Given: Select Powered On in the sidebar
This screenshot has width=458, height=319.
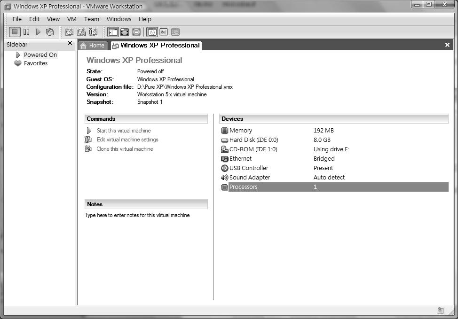Looking at the screenshot, I should (40, 55).
